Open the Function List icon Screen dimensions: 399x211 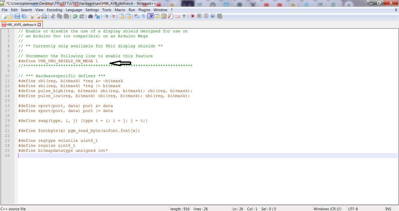pyautogui.click(x=171, y=16)
